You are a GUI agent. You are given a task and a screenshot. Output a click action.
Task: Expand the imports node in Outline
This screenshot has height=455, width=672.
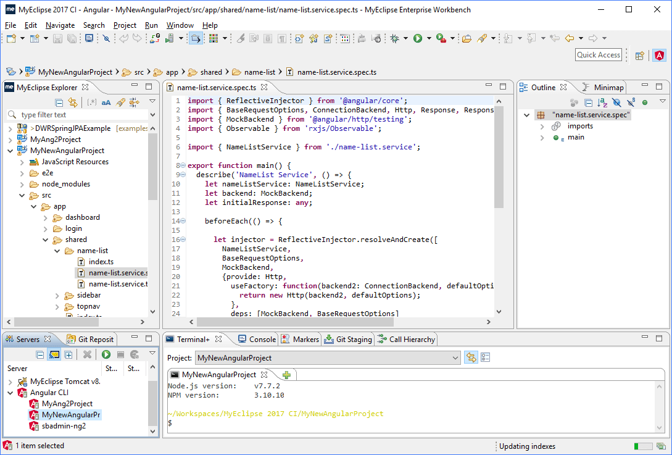(542, 126)
